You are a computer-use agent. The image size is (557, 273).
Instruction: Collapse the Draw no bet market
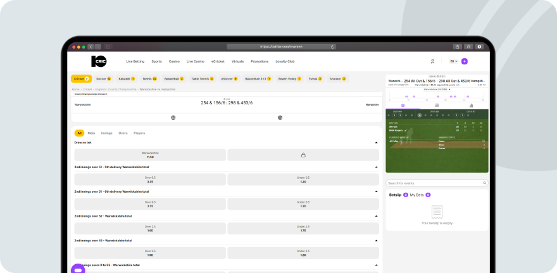click(376, 143)
